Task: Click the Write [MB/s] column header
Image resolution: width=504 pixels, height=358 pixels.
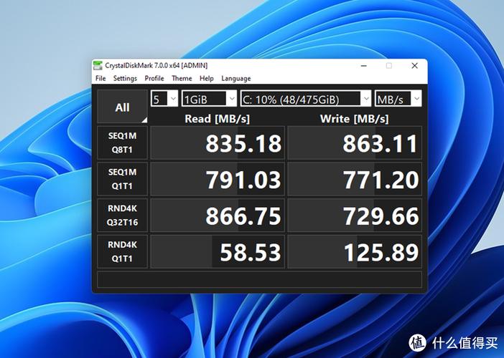Action: 354,119
